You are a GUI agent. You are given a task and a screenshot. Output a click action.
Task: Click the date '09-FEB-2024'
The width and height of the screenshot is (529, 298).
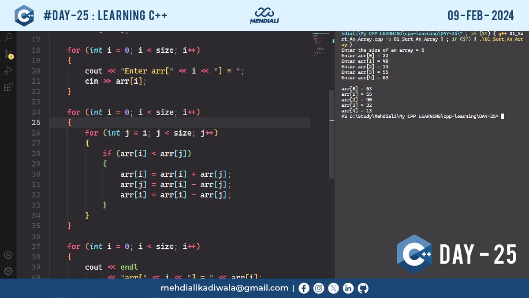click(x=481, y=16)
